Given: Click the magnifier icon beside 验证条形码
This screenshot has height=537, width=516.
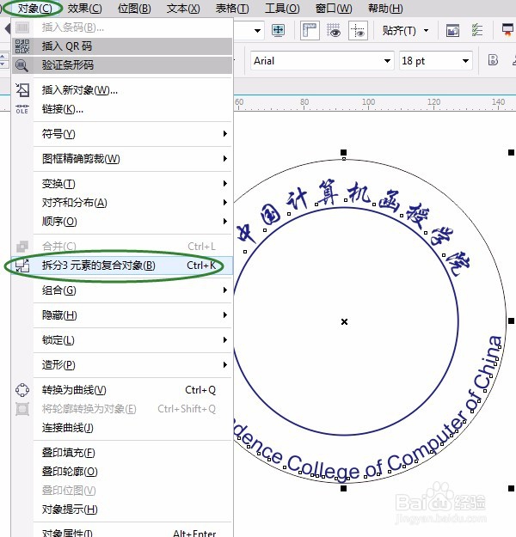Looking at the screenshot, I should (x=22, y=65).
